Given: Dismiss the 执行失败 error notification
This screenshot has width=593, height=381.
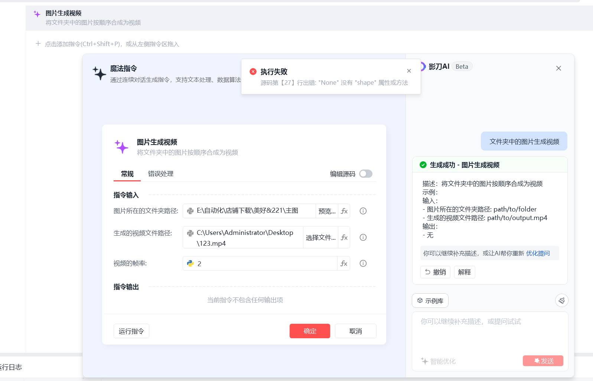Looking at the screenshot, I should pos(409,71).
